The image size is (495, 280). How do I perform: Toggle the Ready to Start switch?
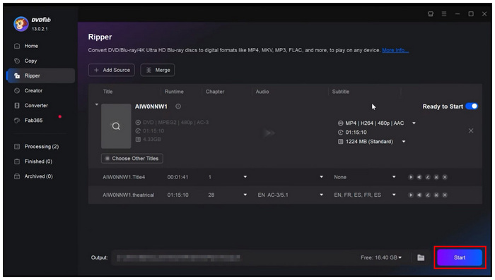[x=472, y=106]
